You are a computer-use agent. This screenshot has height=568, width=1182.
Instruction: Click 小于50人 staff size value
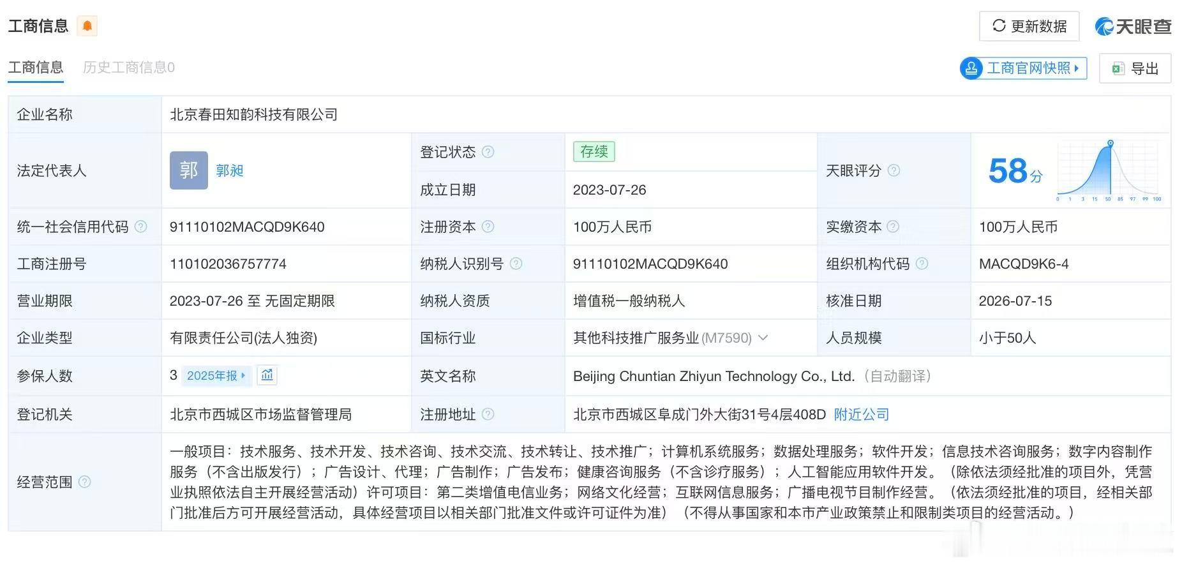1008,338
